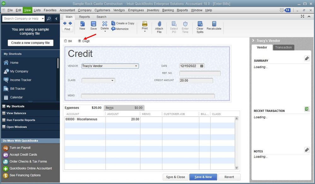315x184 pixels.
Task: Click the Search Company or Help field
Action: [22, 19]
